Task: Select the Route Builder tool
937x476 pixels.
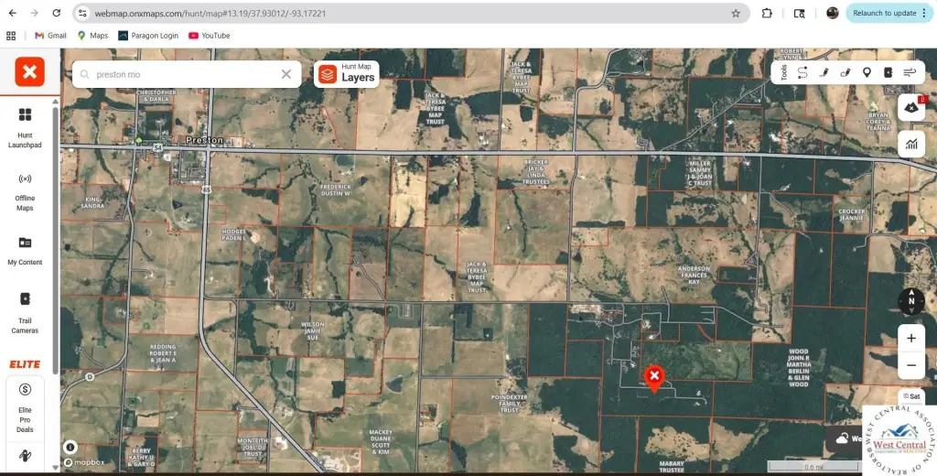Action: point(802,72)
